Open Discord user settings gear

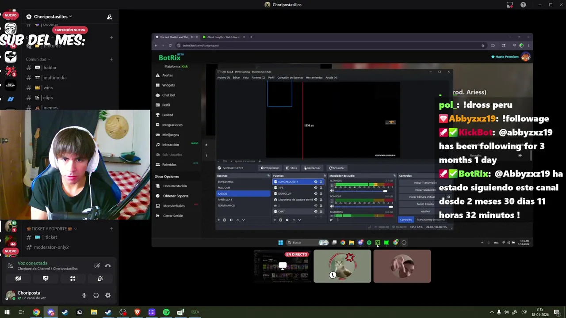[x=108, y=295]
